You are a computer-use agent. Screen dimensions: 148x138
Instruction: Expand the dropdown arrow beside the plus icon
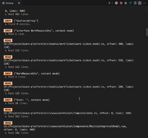(x=112, y=3)
